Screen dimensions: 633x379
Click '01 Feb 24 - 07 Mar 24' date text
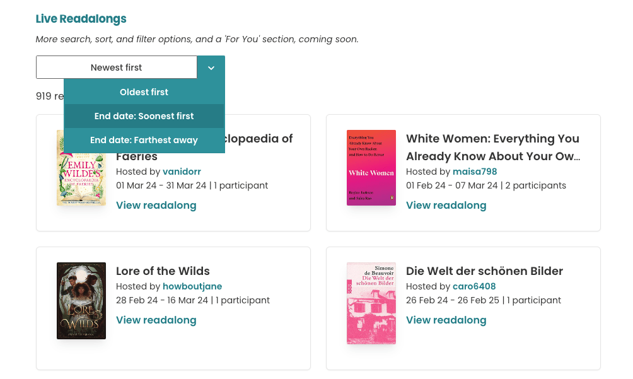click(x=452, y=185)
